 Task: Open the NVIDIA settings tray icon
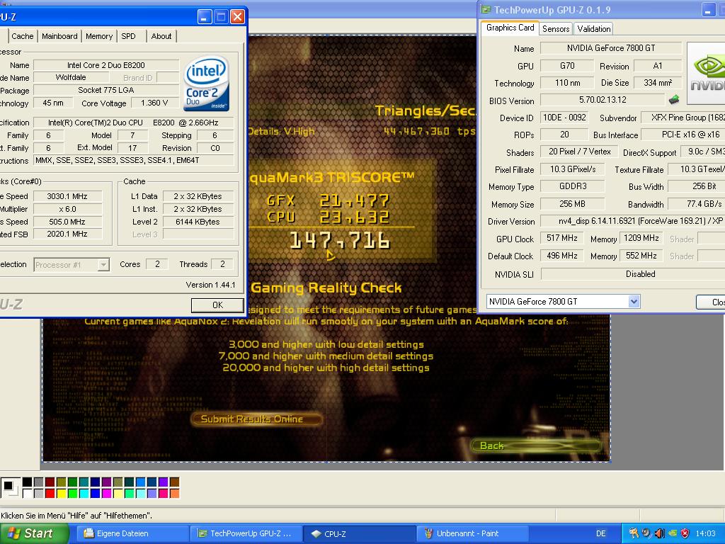[673, 533]
